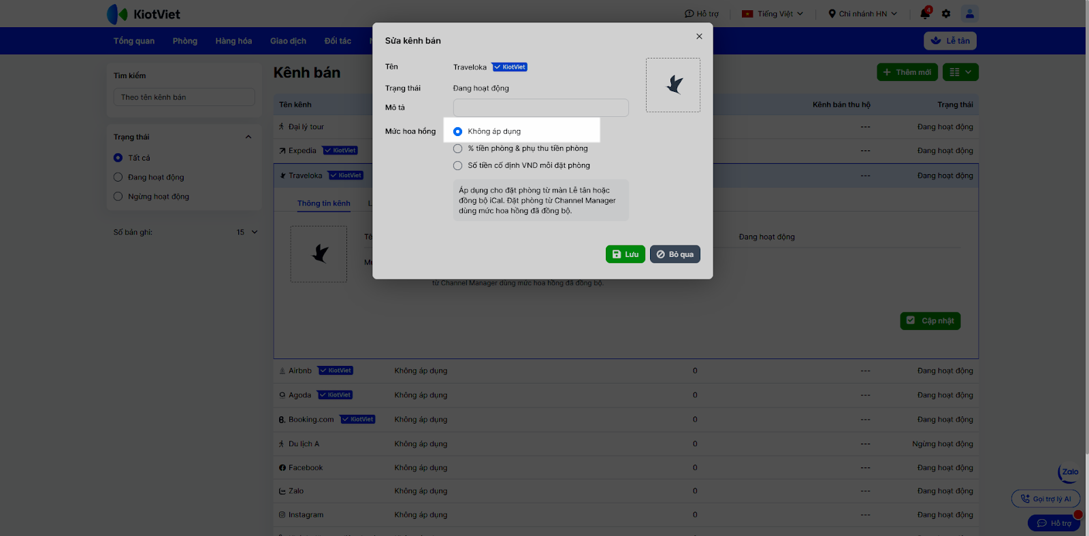Open the user account avatar
This screenshot has width=1089, height=536.
click(970, 14)
